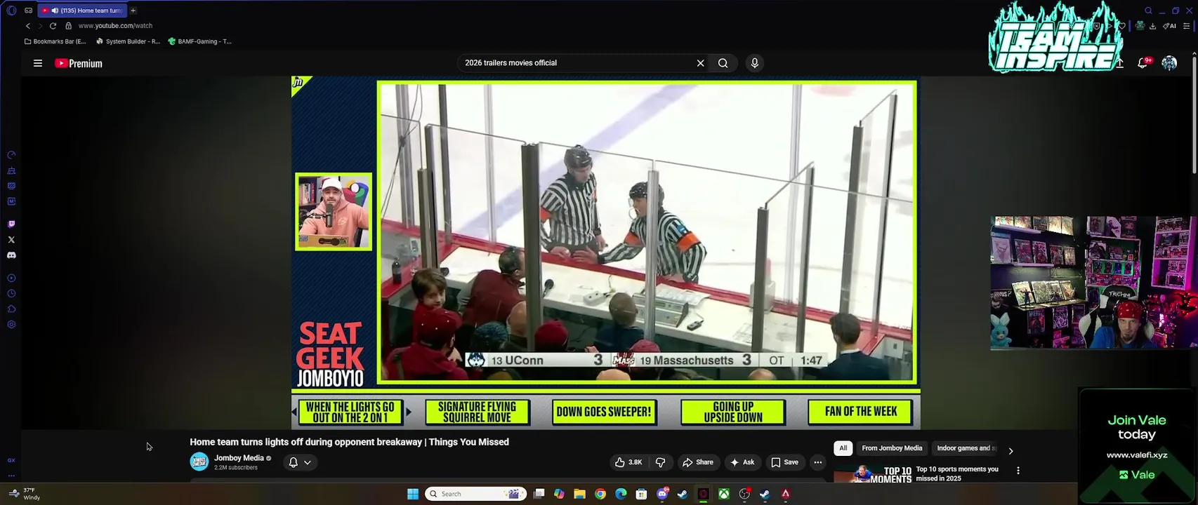Screen dimensions: 1198x505
Task: Open the sidebar player icon
Action: point(11,278)
